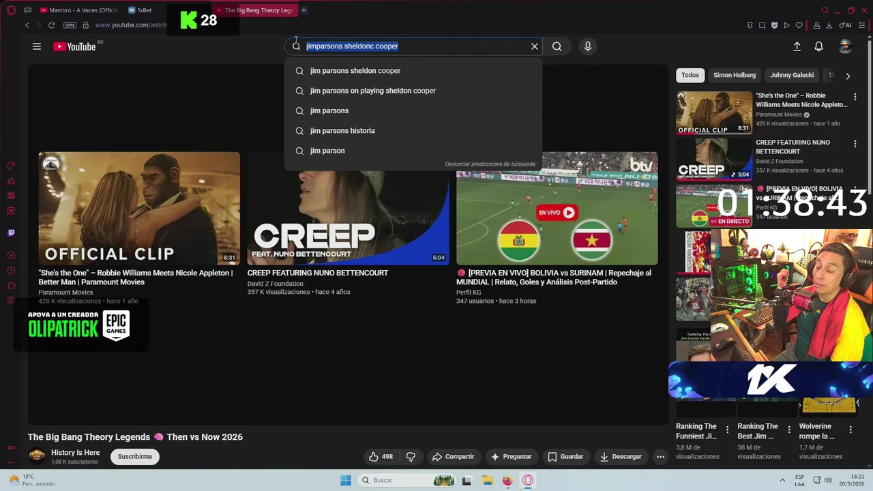Select the 'Johnny Galecki' filter chip
The height and width of the screenshot is (491, 873).
[792, 75]
